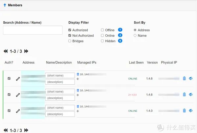Click the Search Address / Name field
This screenshot has width=197, height=133.
pos(33,30)
